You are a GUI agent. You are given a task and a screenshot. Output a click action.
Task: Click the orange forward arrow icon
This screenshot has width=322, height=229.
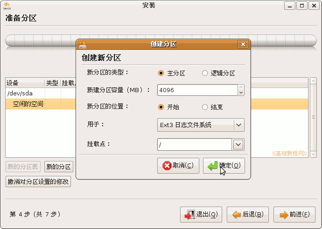click(284, 215)
